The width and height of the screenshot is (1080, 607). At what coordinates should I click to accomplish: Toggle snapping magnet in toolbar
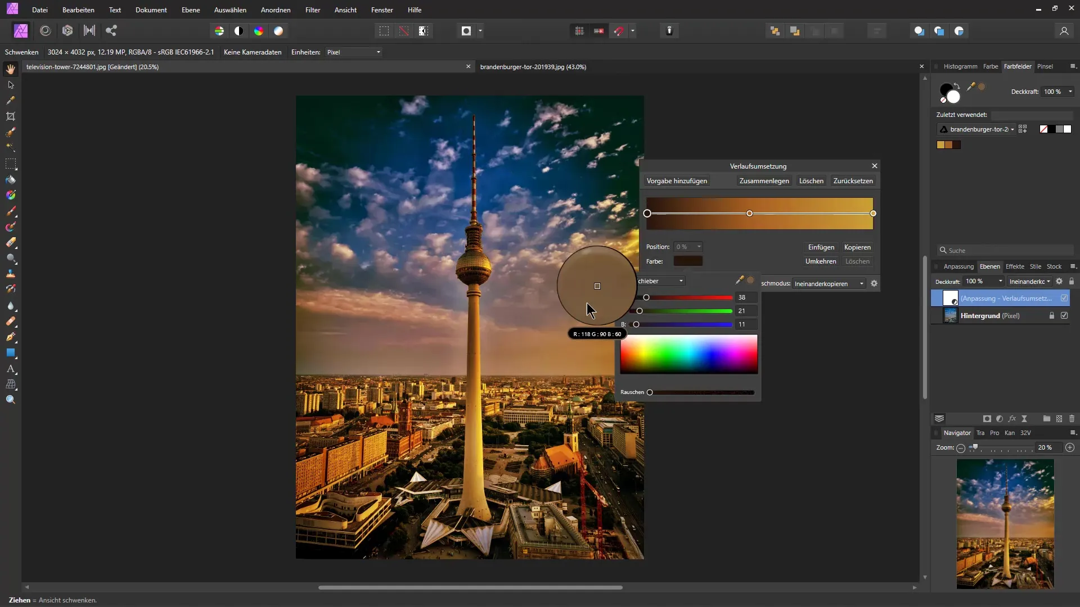pyautogui.click(x=619, y=31)
